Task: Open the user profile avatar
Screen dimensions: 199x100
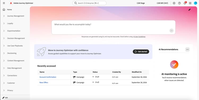Action: click(x=196, y=3)
